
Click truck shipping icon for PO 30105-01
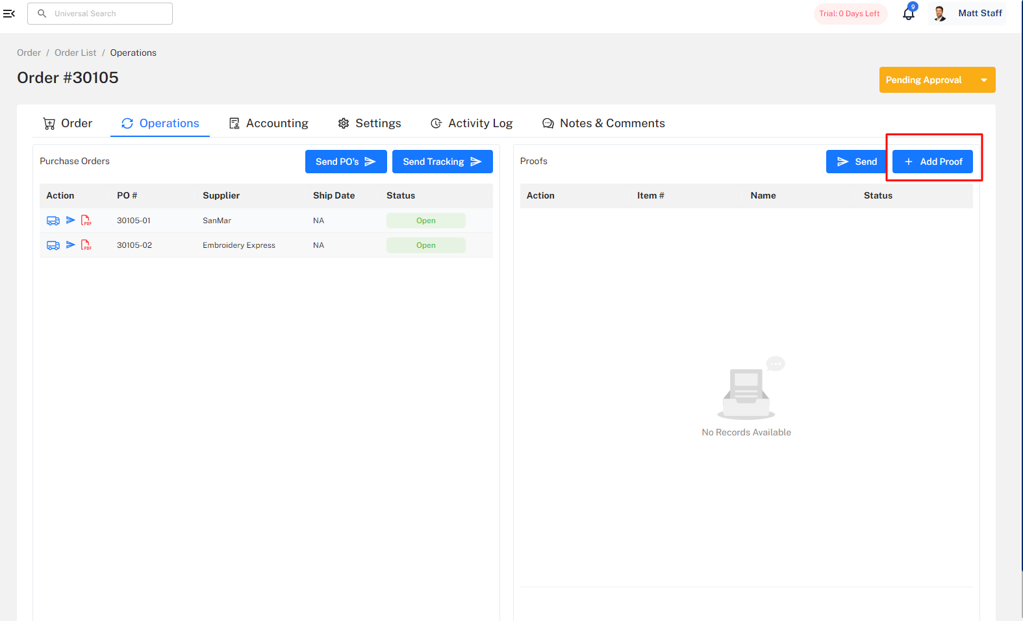[53, 221]
